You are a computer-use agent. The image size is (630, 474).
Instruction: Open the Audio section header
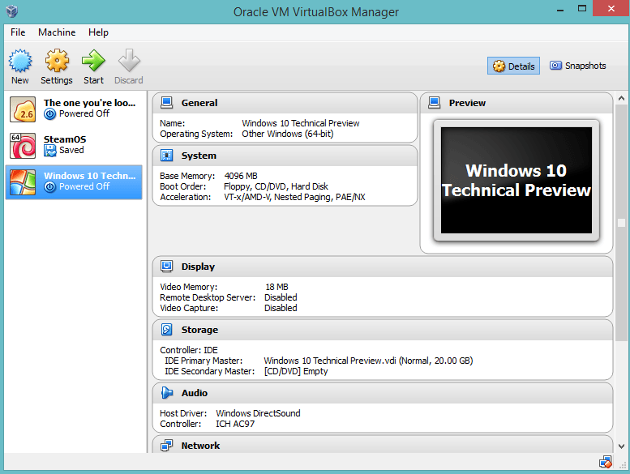(x=383, y=393)
